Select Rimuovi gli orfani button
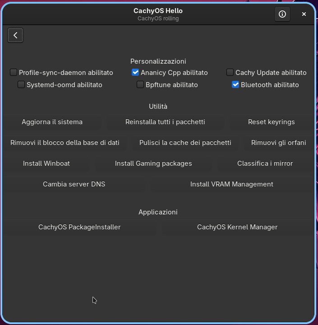318x325 pixels. (x=279, y=143)
